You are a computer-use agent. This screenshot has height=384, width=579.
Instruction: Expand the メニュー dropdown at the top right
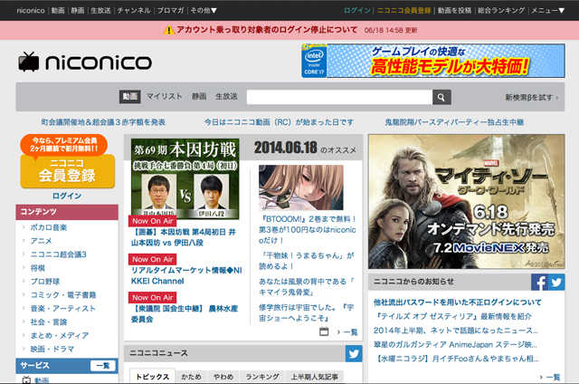(548, 10)
